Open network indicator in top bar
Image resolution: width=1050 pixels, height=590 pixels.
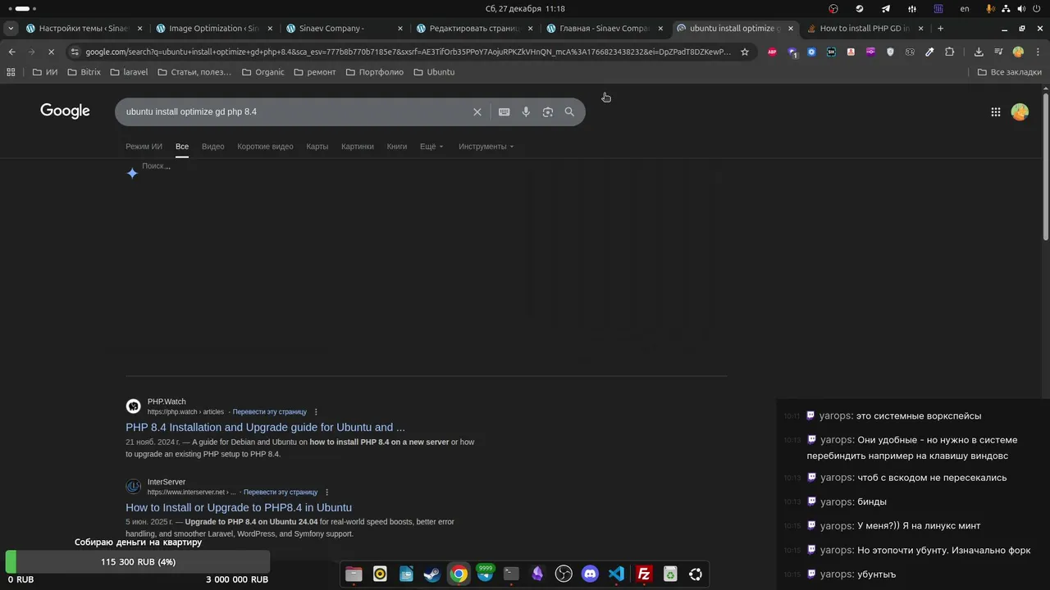(1007, 8)
